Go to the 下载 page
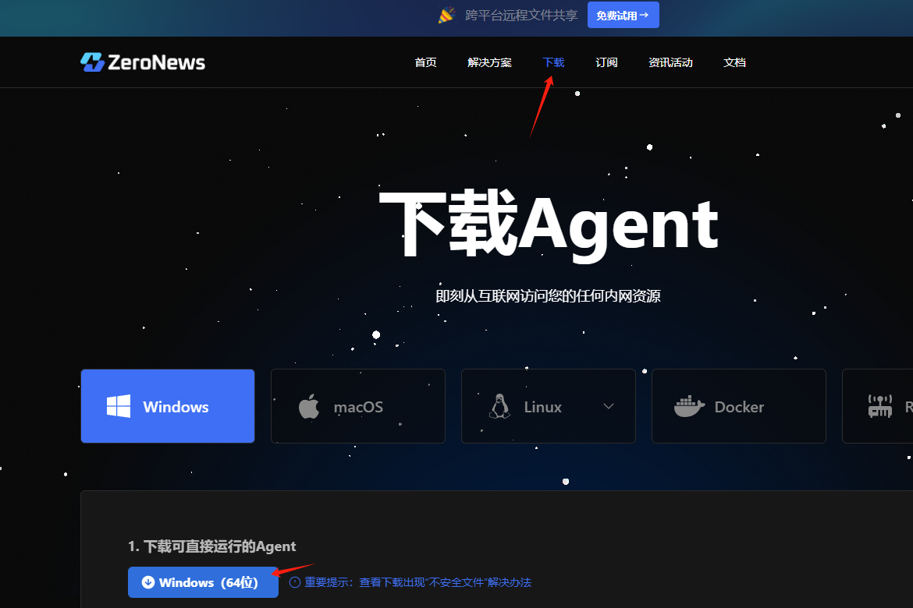913x608 pixels. [x=554, y=62]
